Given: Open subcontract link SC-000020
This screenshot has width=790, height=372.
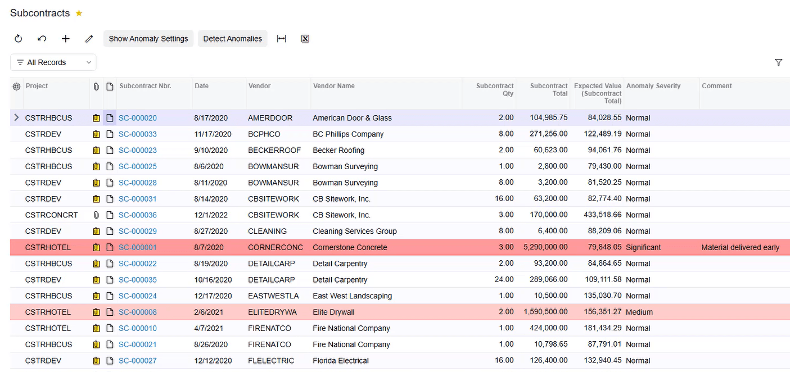Looking at the screenshot, I should click(138, 118).
